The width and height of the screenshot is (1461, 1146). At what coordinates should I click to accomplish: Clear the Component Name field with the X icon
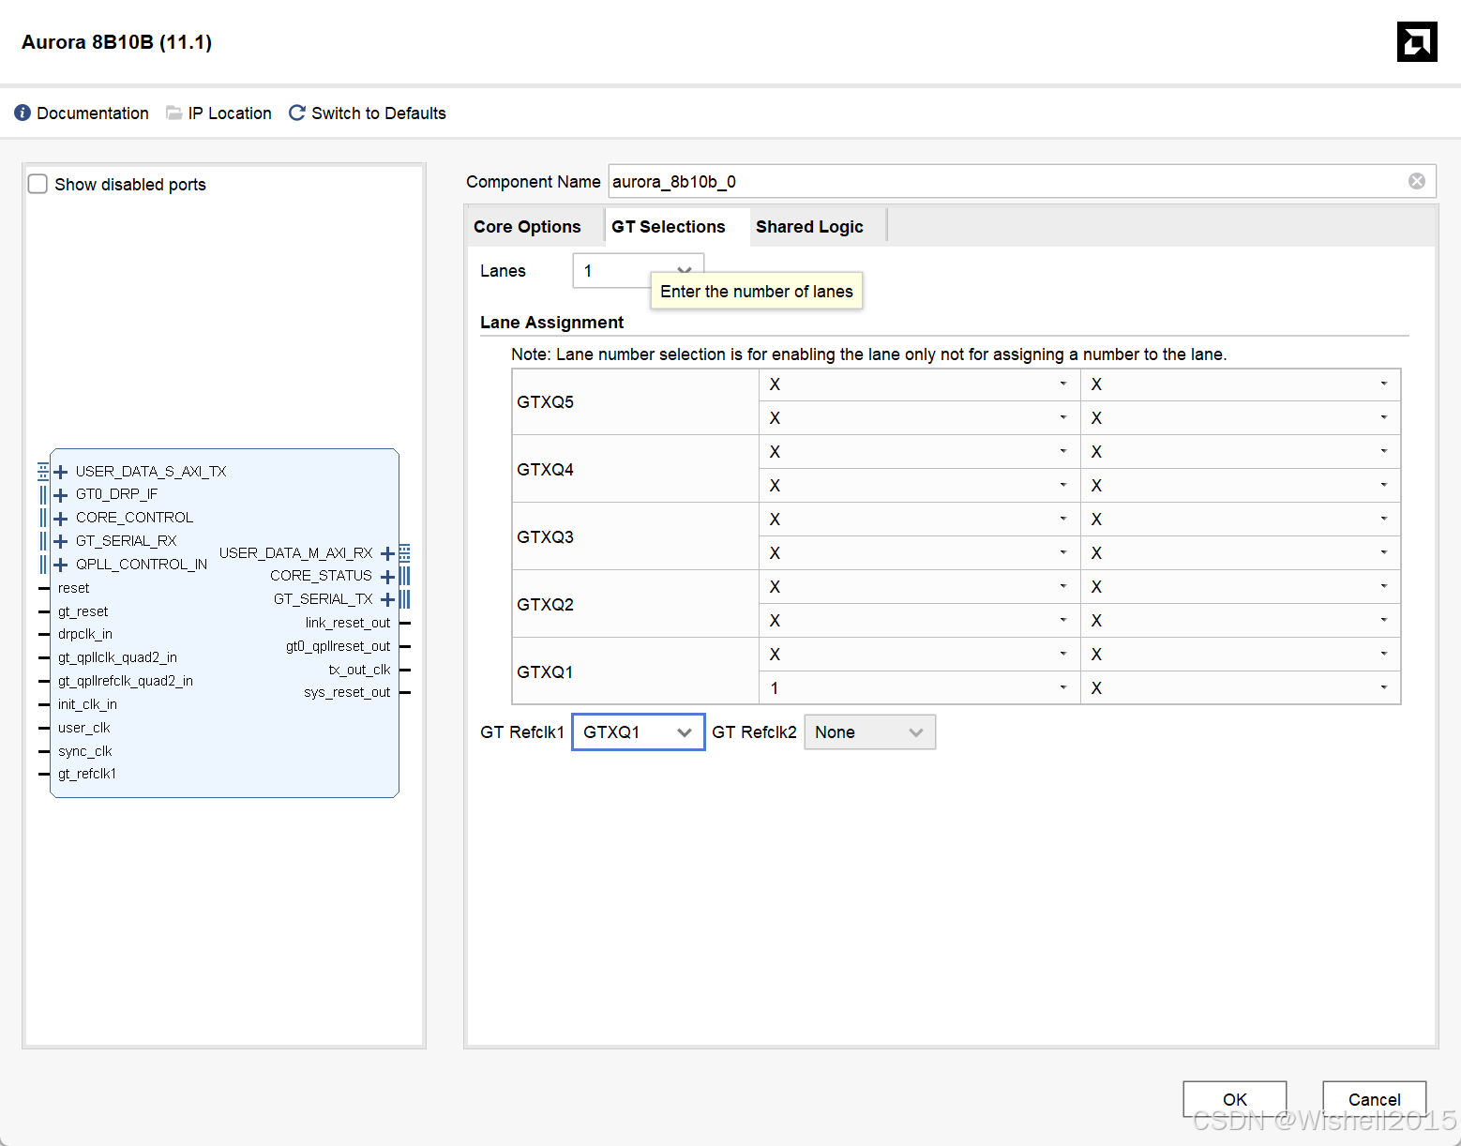coord(1417,181)
